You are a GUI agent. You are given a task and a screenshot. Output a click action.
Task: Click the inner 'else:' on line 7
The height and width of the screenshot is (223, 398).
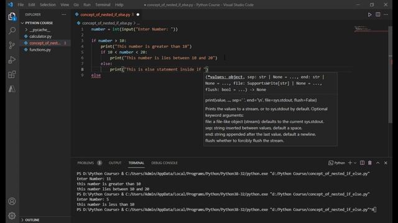coord(106,64)
